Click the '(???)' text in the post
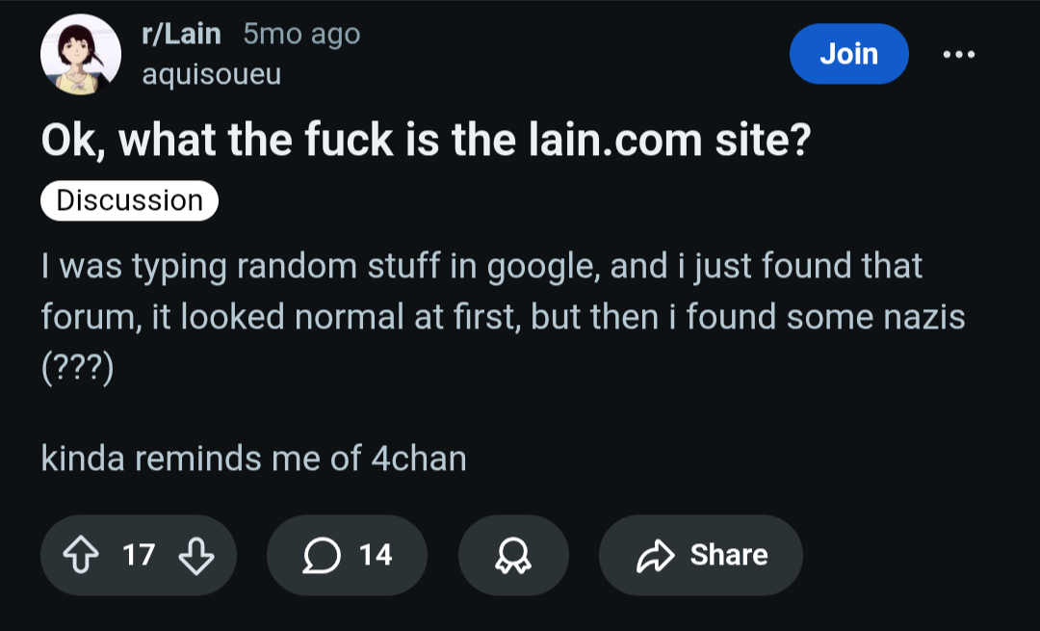Screen dimensions: 1040x631 pos(77,370)
